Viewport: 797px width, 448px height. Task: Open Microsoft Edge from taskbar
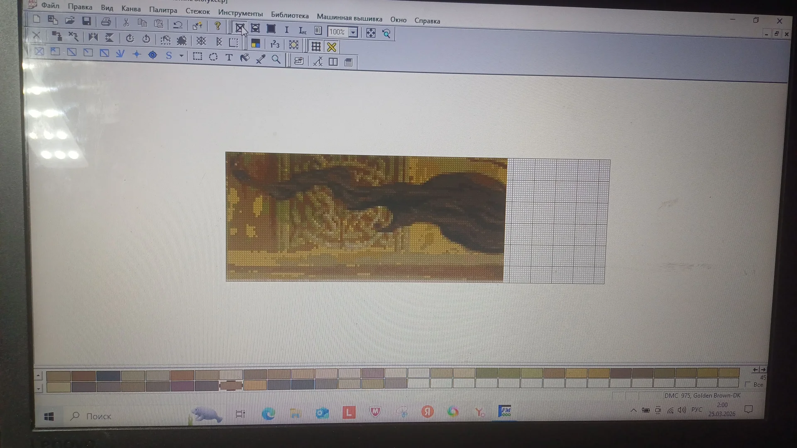pyautogui.click(x=269, y=413)
